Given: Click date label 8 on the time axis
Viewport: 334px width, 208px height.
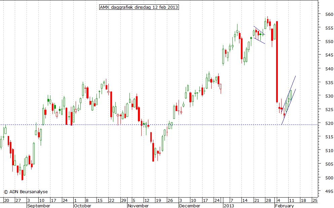Looking at the screenshot, I should [87, 200].
